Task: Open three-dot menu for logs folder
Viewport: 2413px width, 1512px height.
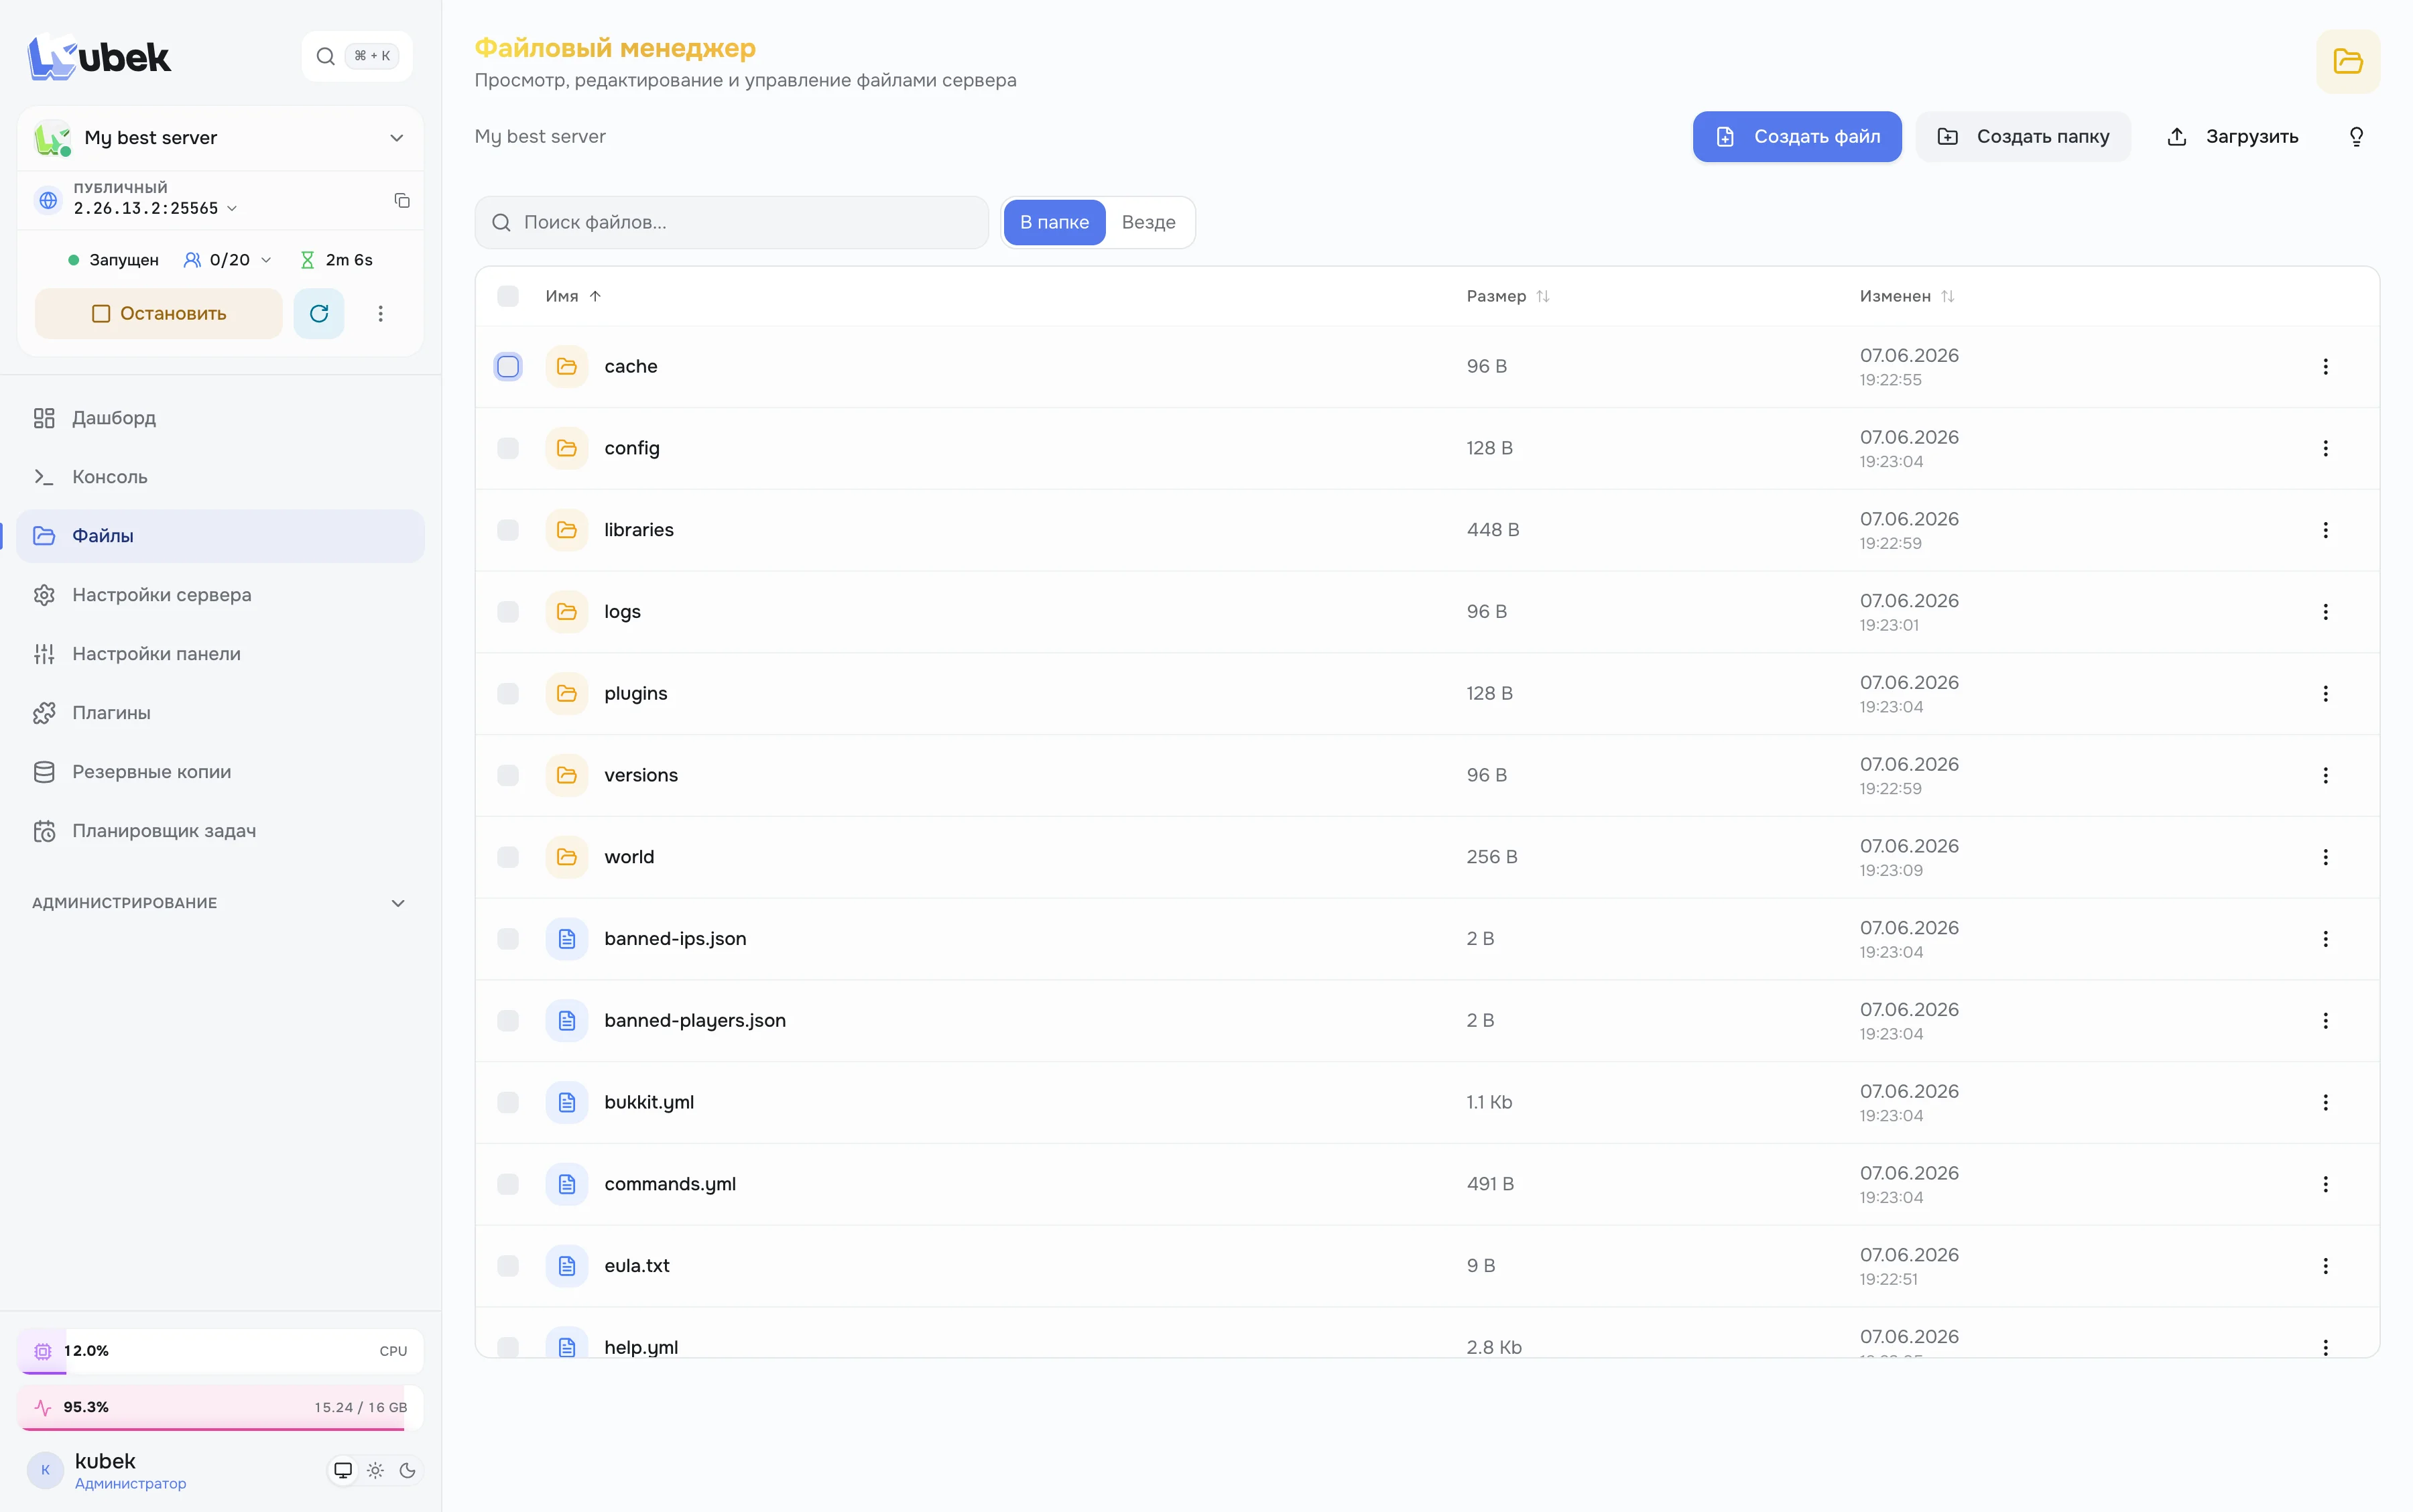Action: tap(2325, 612)
